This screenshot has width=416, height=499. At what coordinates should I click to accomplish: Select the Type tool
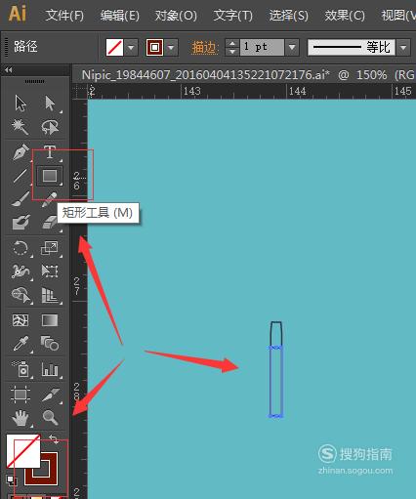[50, 152]
